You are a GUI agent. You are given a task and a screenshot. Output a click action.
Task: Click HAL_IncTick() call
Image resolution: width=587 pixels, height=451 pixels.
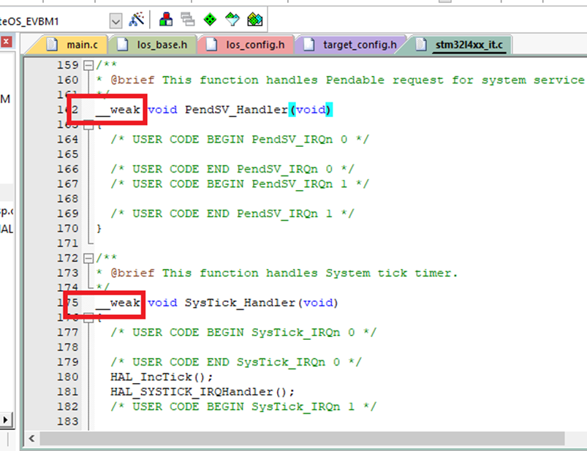pyautogui.click(x=162, y=377)
